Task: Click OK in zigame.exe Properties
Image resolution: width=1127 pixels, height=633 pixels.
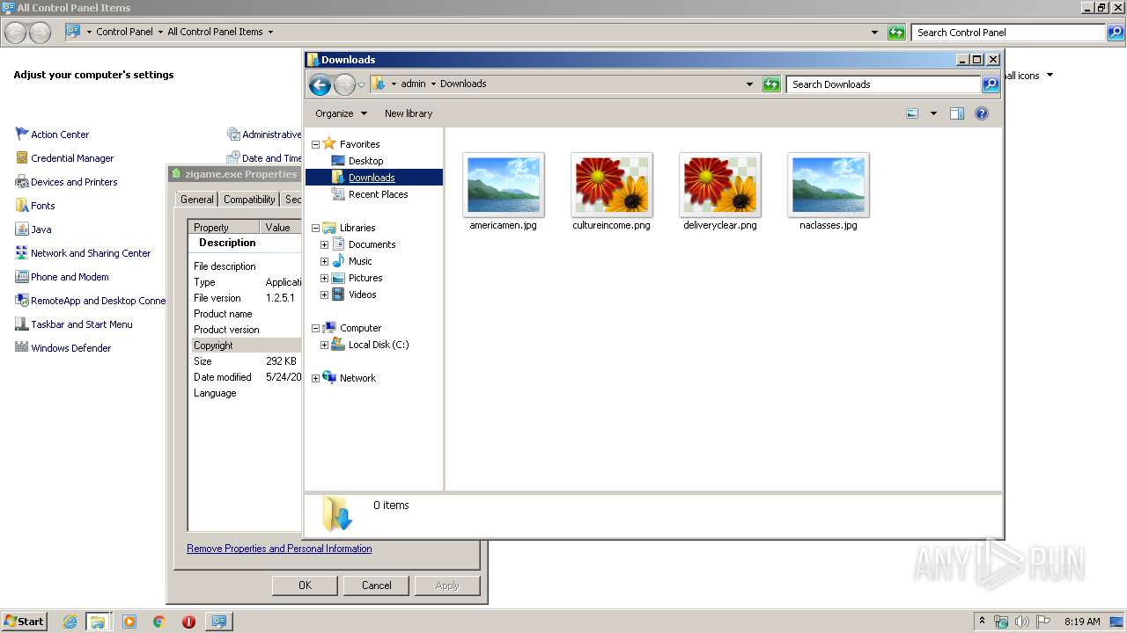Action: (305, 586)
